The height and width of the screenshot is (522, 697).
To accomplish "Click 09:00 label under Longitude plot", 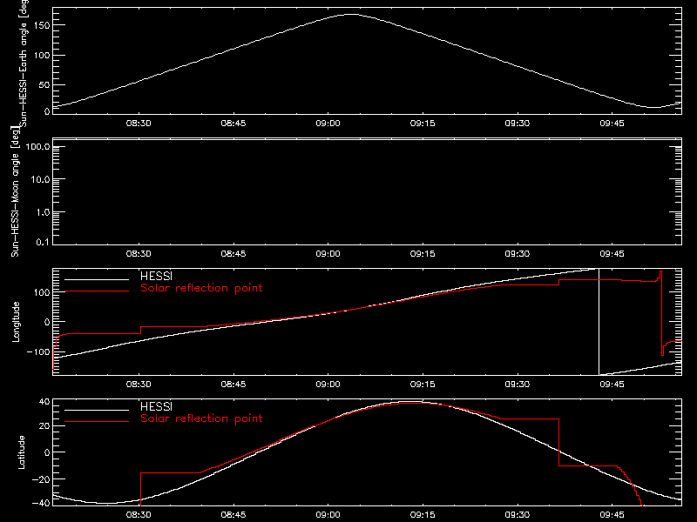I will [x=328, y=385].
